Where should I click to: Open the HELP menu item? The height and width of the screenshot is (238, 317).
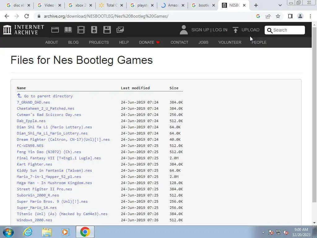pyautogui.click(x=124, y=42)
